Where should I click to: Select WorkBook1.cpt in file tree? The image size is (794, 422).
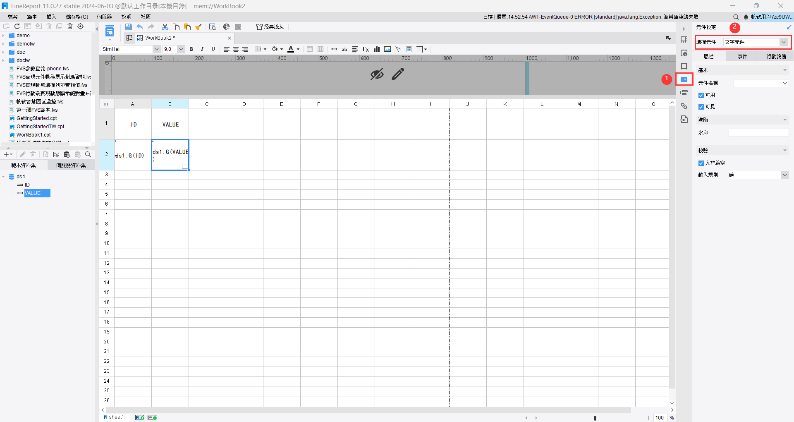pyautogui.click(x=33, y=135)
